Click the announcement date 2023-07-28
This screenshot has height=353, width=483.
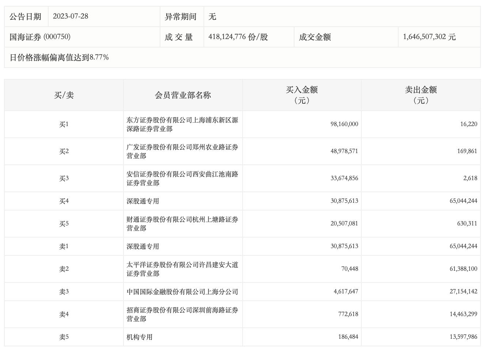(x=71, y=16)
